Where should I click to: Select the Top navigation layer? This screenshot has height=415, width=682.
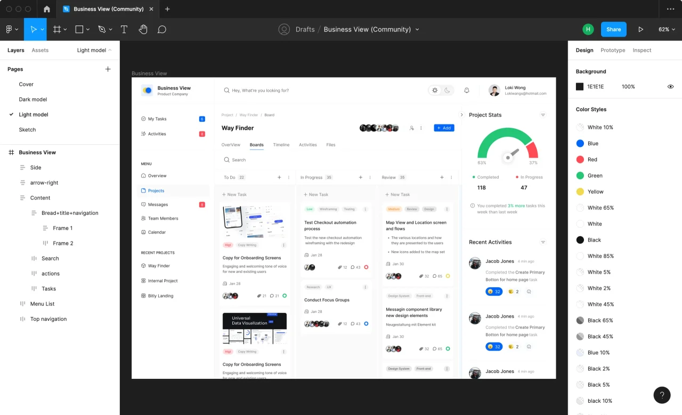click(48, 319)
